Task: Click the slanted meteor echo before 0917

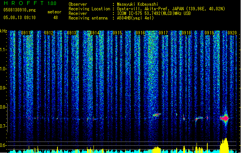Action: [x=157, y=115]
